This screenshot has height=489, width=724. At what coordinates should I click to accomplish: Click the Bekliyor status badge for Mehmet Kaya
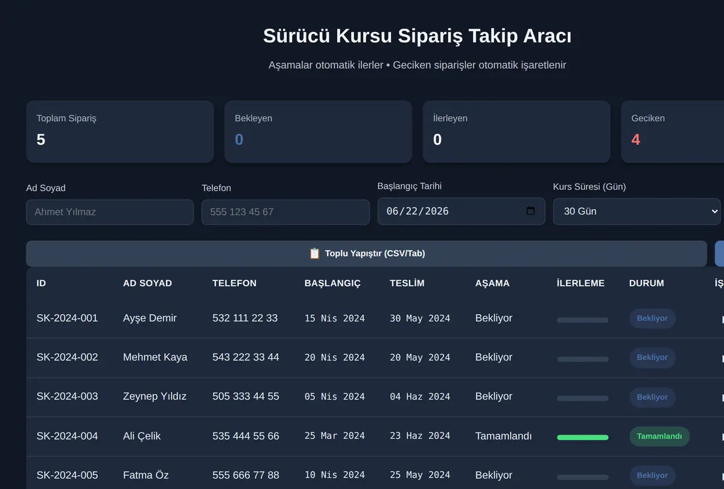652,358
